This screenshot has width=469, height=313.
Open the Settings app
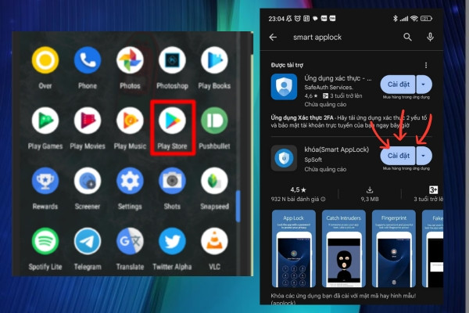(x=130, y=181)
